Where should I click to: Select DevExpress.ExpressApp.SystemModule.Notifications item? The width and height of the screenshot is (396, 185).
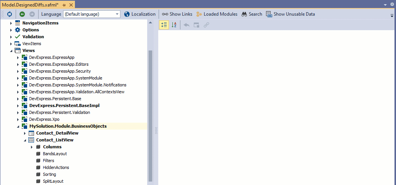(x=78, y=85)
